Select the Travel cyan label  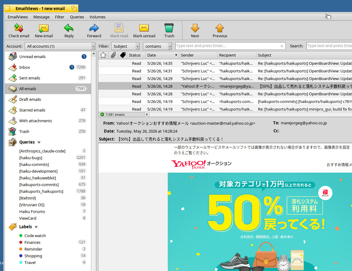tap(48, 262)
